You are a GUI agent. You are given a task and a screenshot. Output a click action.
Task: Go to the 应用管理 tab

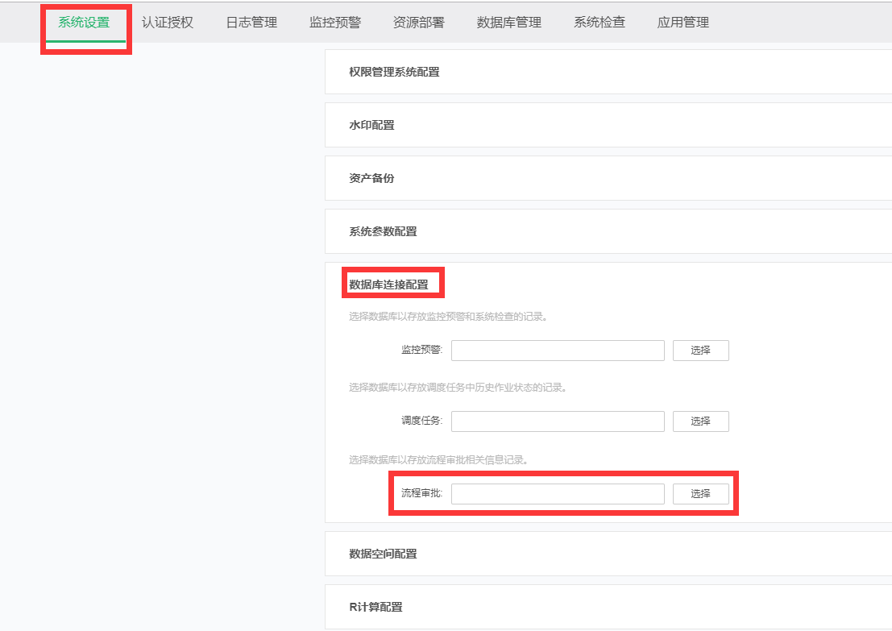pyautogui.click(x=683, y=23)
